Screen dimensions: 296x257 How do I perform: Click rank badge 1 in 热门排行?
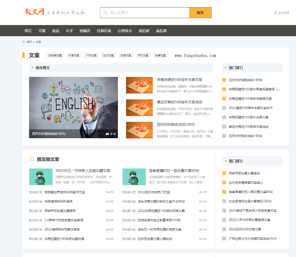224,80
